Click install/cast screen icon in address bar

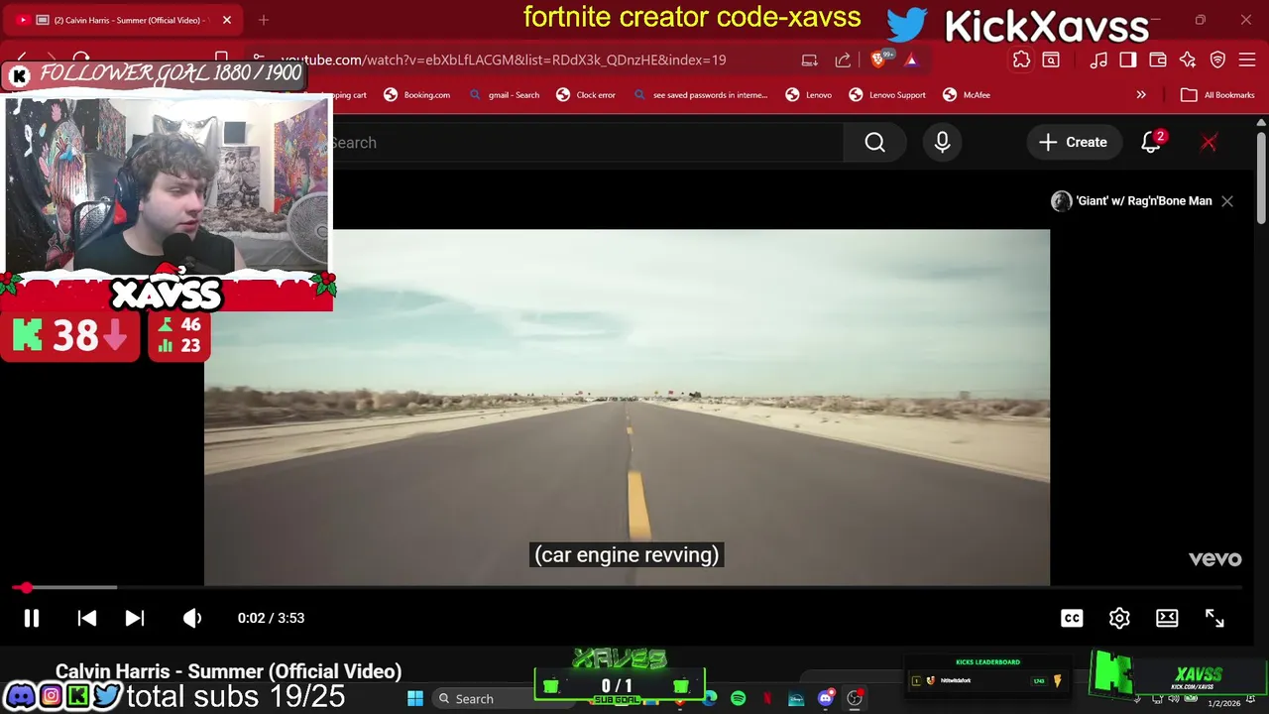point(810,59)
